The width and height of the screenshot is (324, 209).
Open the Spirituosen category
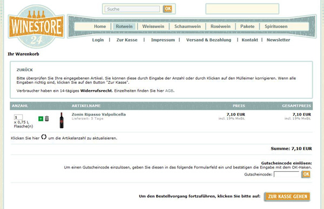(276, 26)
